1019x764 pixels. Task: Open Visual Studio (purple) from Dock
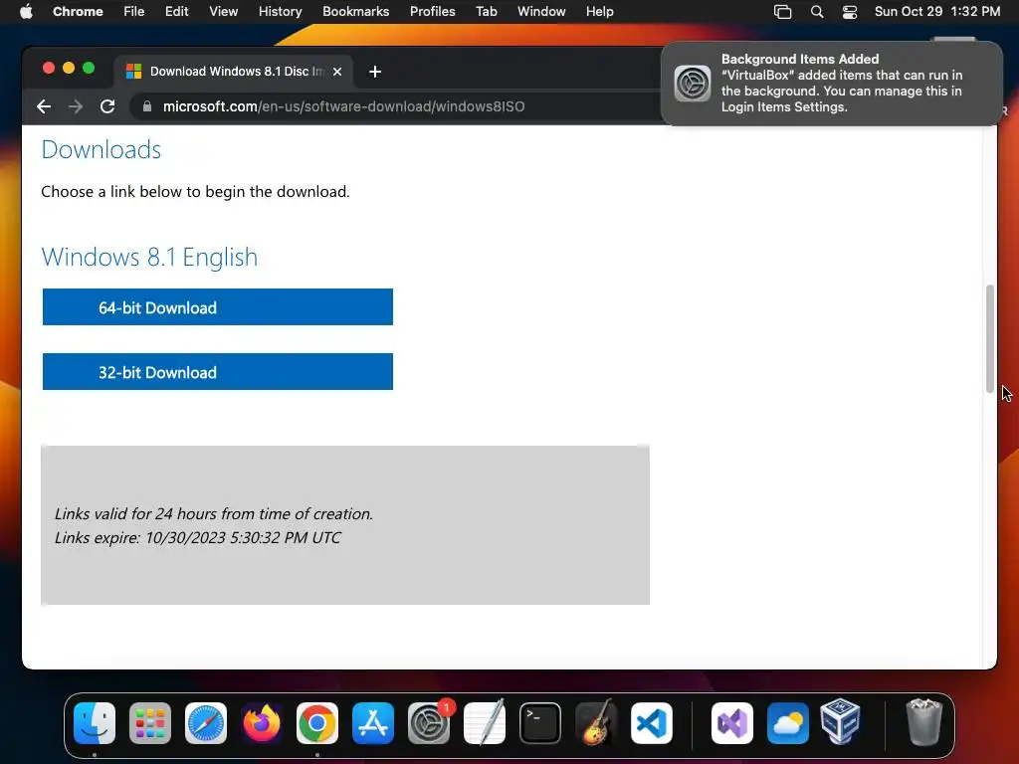(732, 723)
